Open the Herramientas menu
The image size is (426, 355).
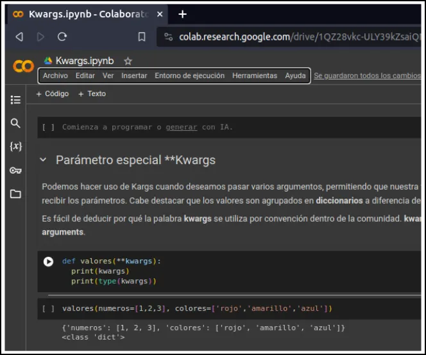(255, 76)
